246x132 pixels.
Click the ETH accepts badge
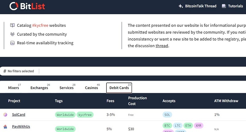[188, 126]
